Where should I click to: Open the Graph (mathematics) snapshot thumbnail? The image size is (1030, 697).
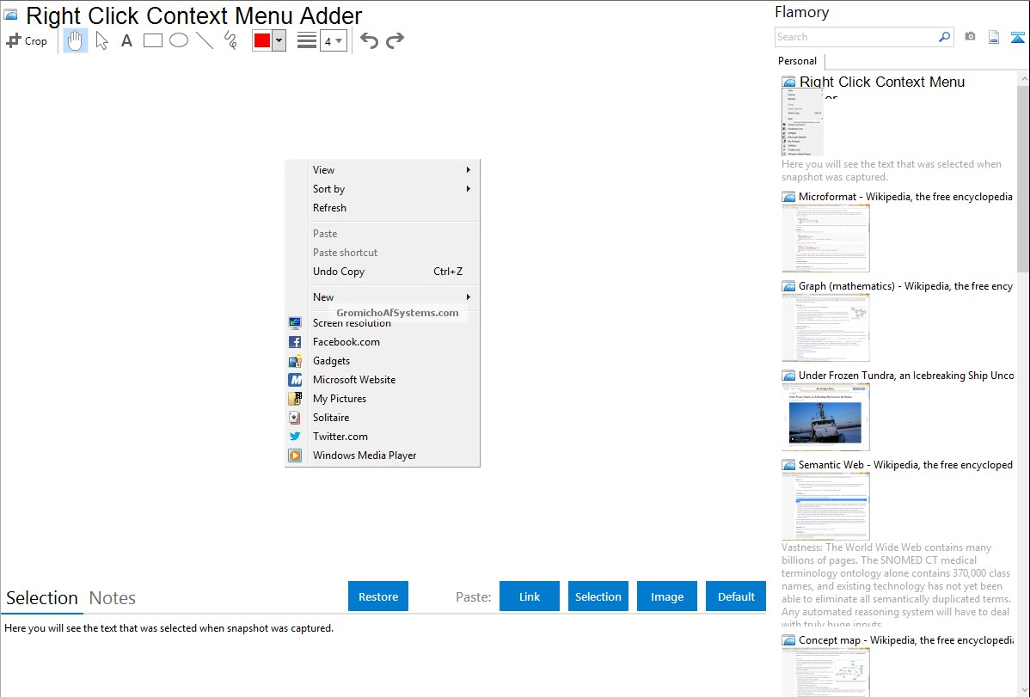[x=825, y=327]
